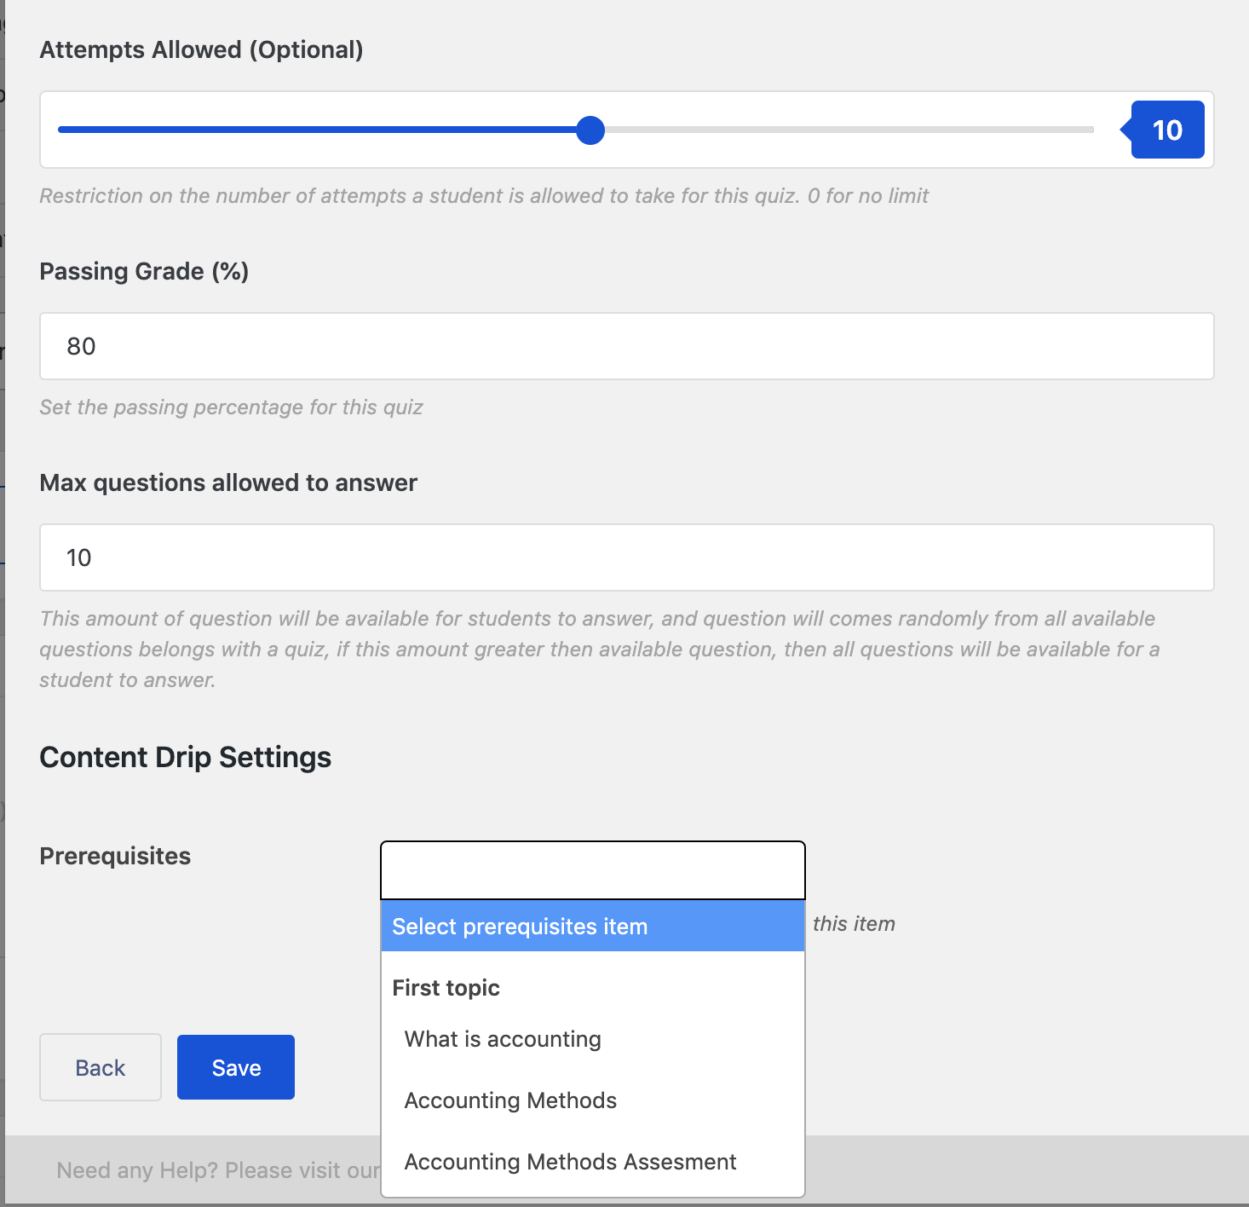Focus the Max questions allowed input field

[x=627, y=557]
